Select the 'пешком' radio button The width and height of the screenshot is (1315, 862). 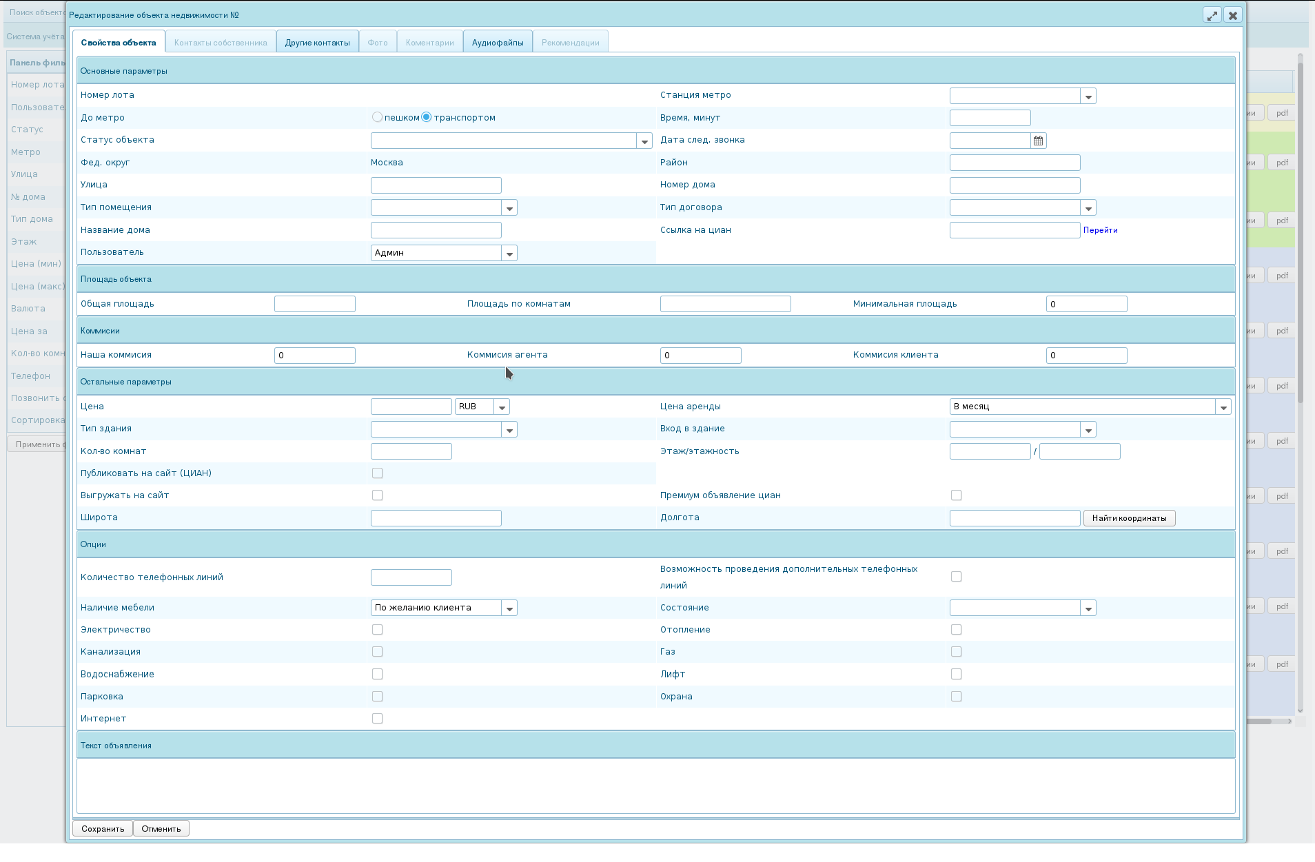(x=377, y=118)
